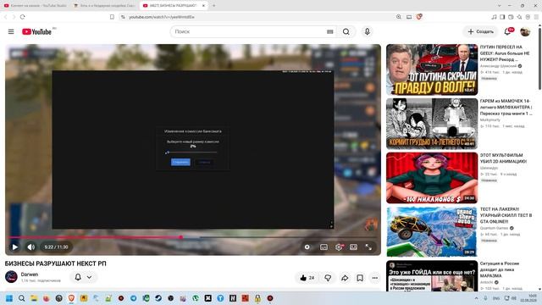Open Brave Shields lion icon
This screenshot has height=305, width=542.
click(419, 17)
